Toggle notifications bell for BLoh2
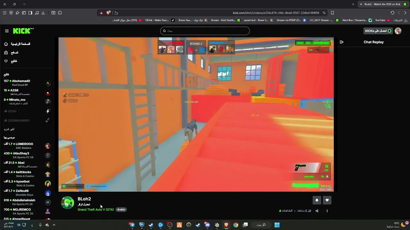The image size is (410, 230). (x=317, y=200)
